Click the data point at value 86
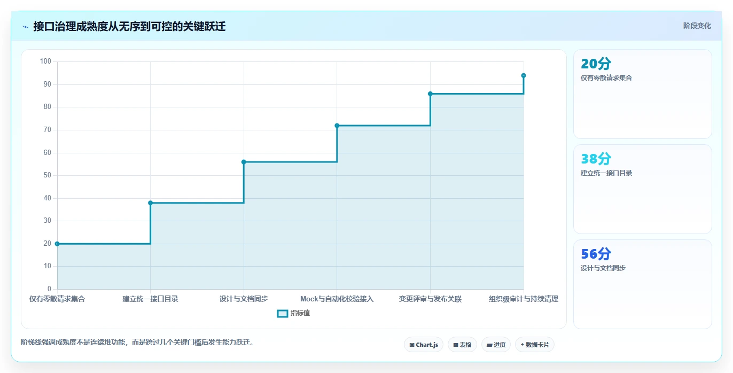Image resolution: width=733 pixels, height=373 pixels. point(430,94)
